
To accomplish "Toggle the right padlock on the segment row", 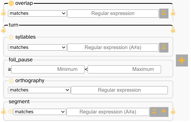I will 173,111.
